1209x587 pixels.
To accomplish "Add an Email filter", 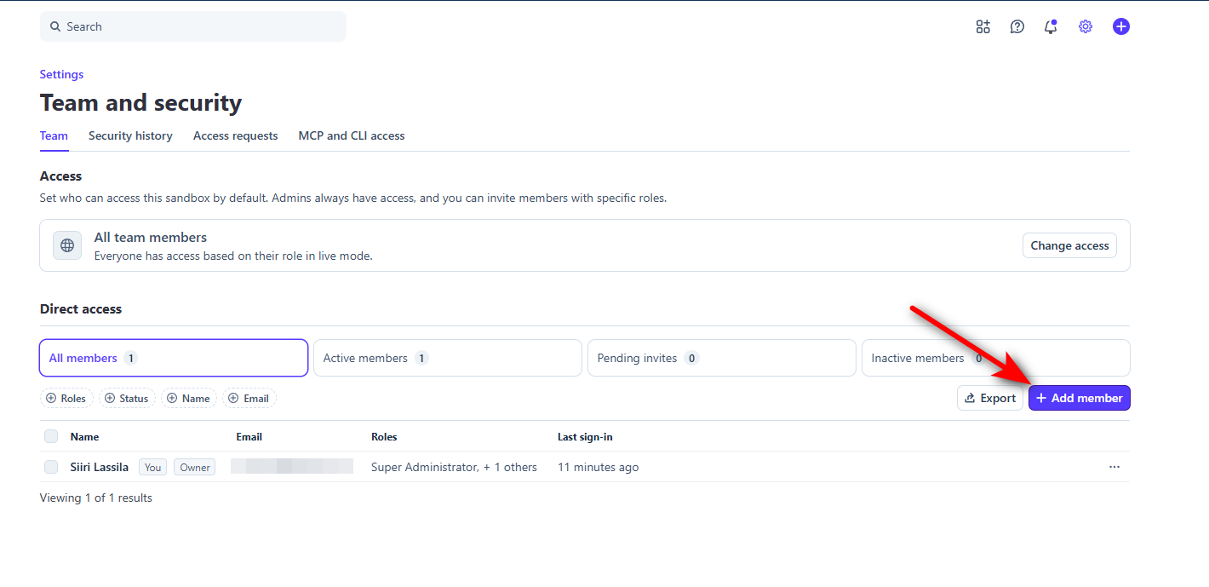I will tap(249, 398).
